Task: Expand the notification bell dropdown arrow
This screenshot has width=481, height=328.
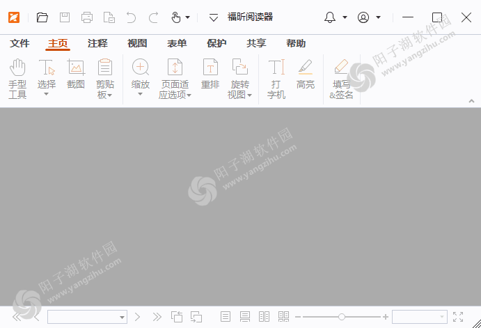Action: point(345,17)
